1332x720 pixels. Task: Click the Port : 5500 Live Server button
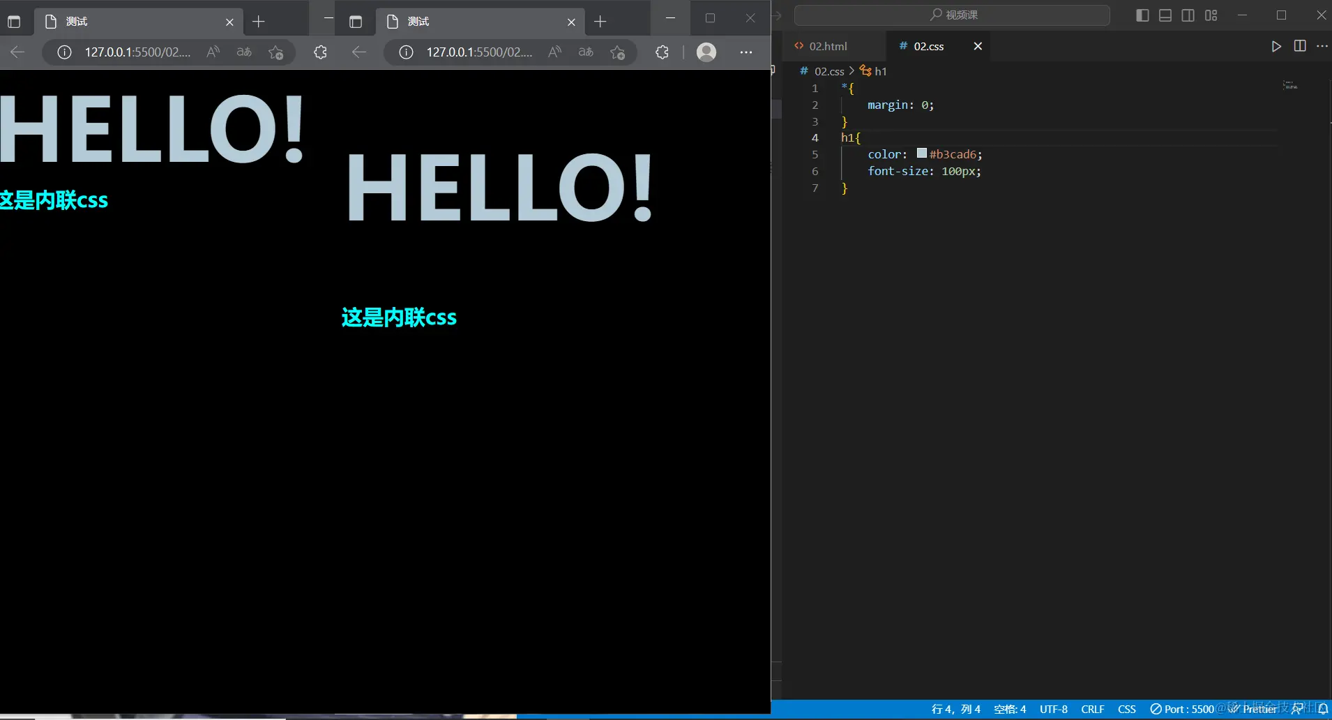pos(1183,709)
